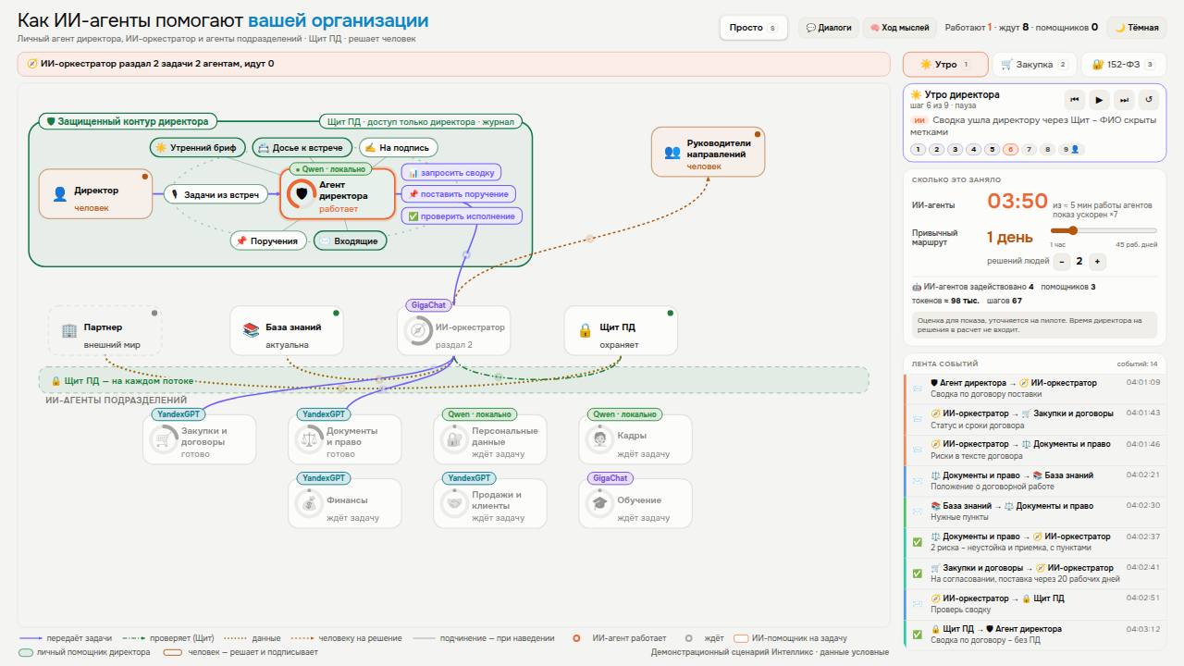Click the Поручения chip

pyautogui.click(x=269, y=240)
